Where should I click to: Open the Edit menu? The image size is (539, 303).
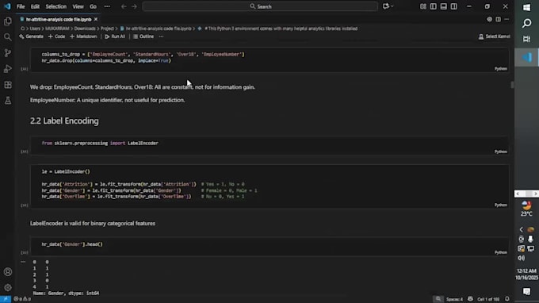click(35, 6)
